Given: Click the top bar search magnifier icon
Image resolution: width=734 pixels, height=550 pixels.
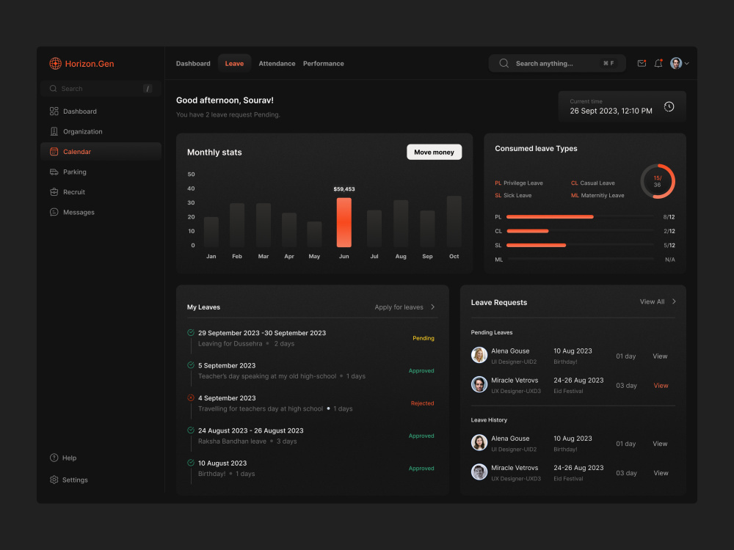Looking at the screenshot, I should pos(504,63).
